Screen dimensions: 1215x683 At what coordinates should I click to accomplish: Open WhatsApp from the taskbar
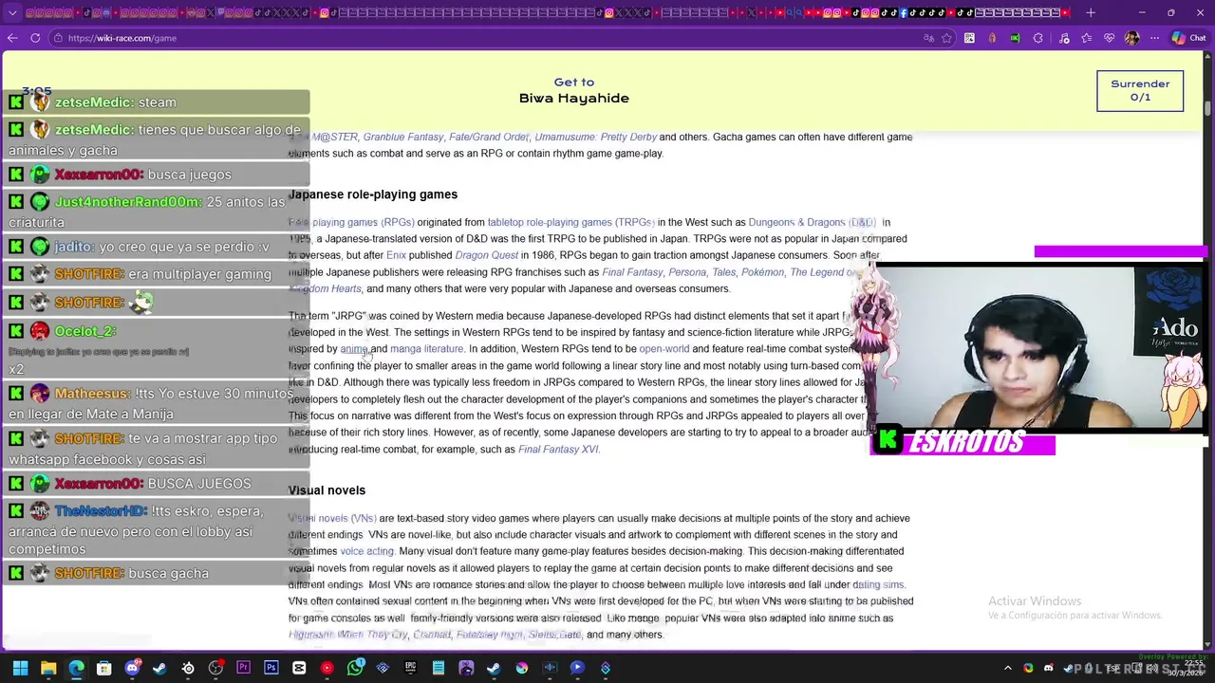click(x=355, y=668)
